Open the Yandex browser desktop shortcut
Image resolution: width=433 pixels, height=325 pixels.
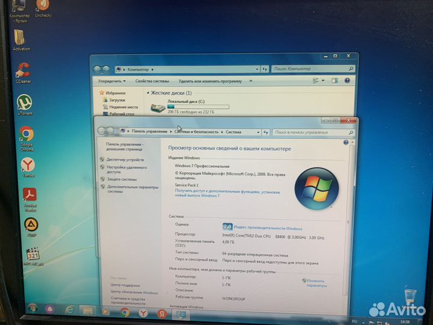[28, 165]
